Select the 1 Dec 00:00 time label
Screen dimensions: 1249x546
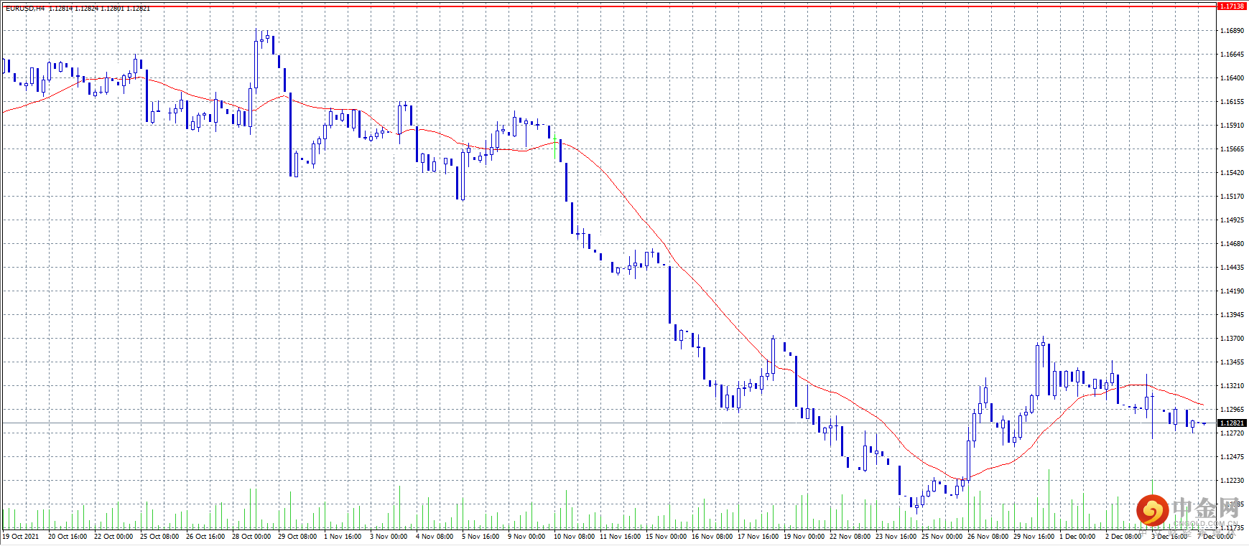1078,537
